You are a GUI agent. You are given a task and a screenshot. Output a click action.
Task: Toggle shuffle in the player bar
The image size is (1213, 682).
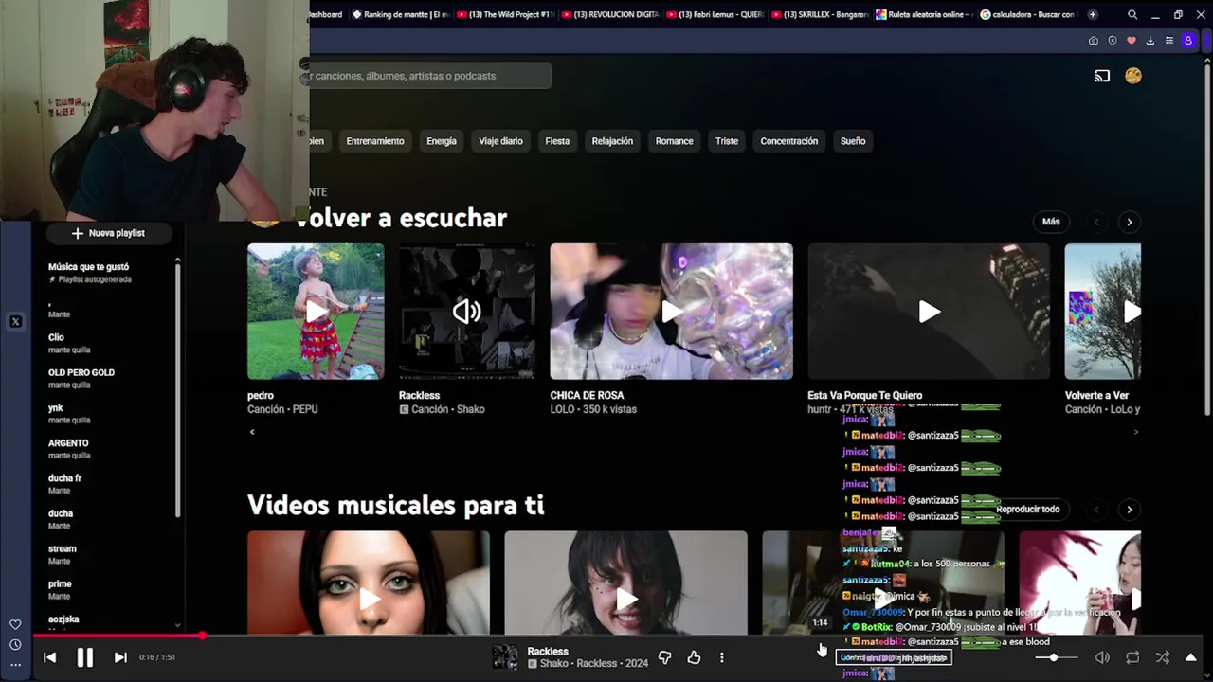1163,657
